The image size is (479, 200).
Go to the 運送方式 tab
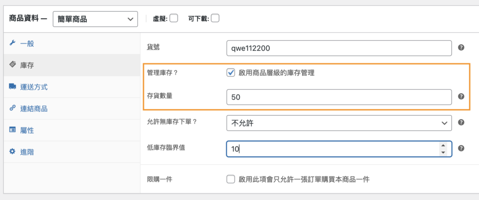(72, 87)
